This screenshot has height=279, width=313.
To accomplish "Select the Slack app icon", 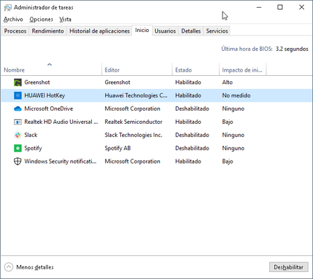I will pyautogui.click(x=17, y=135).
